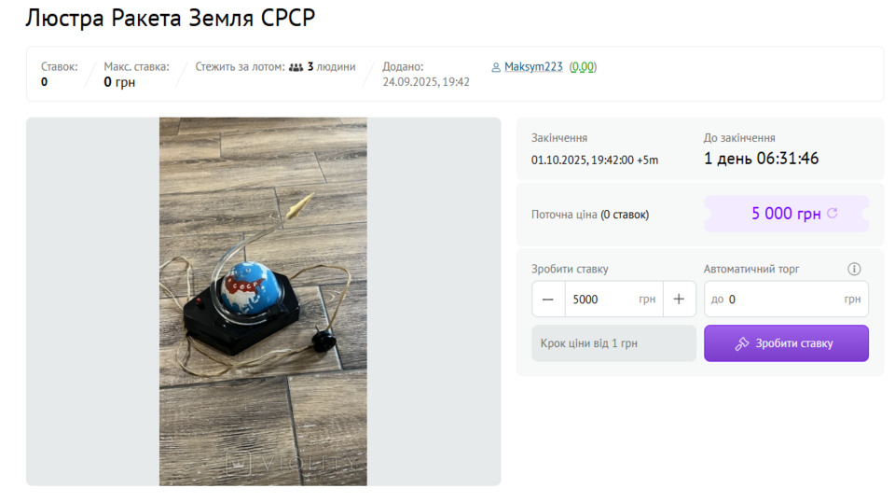This screenshot has width=895, height=502.
Task: Open the lot photo of the globe lamp
Action: [x=263, y=301]
